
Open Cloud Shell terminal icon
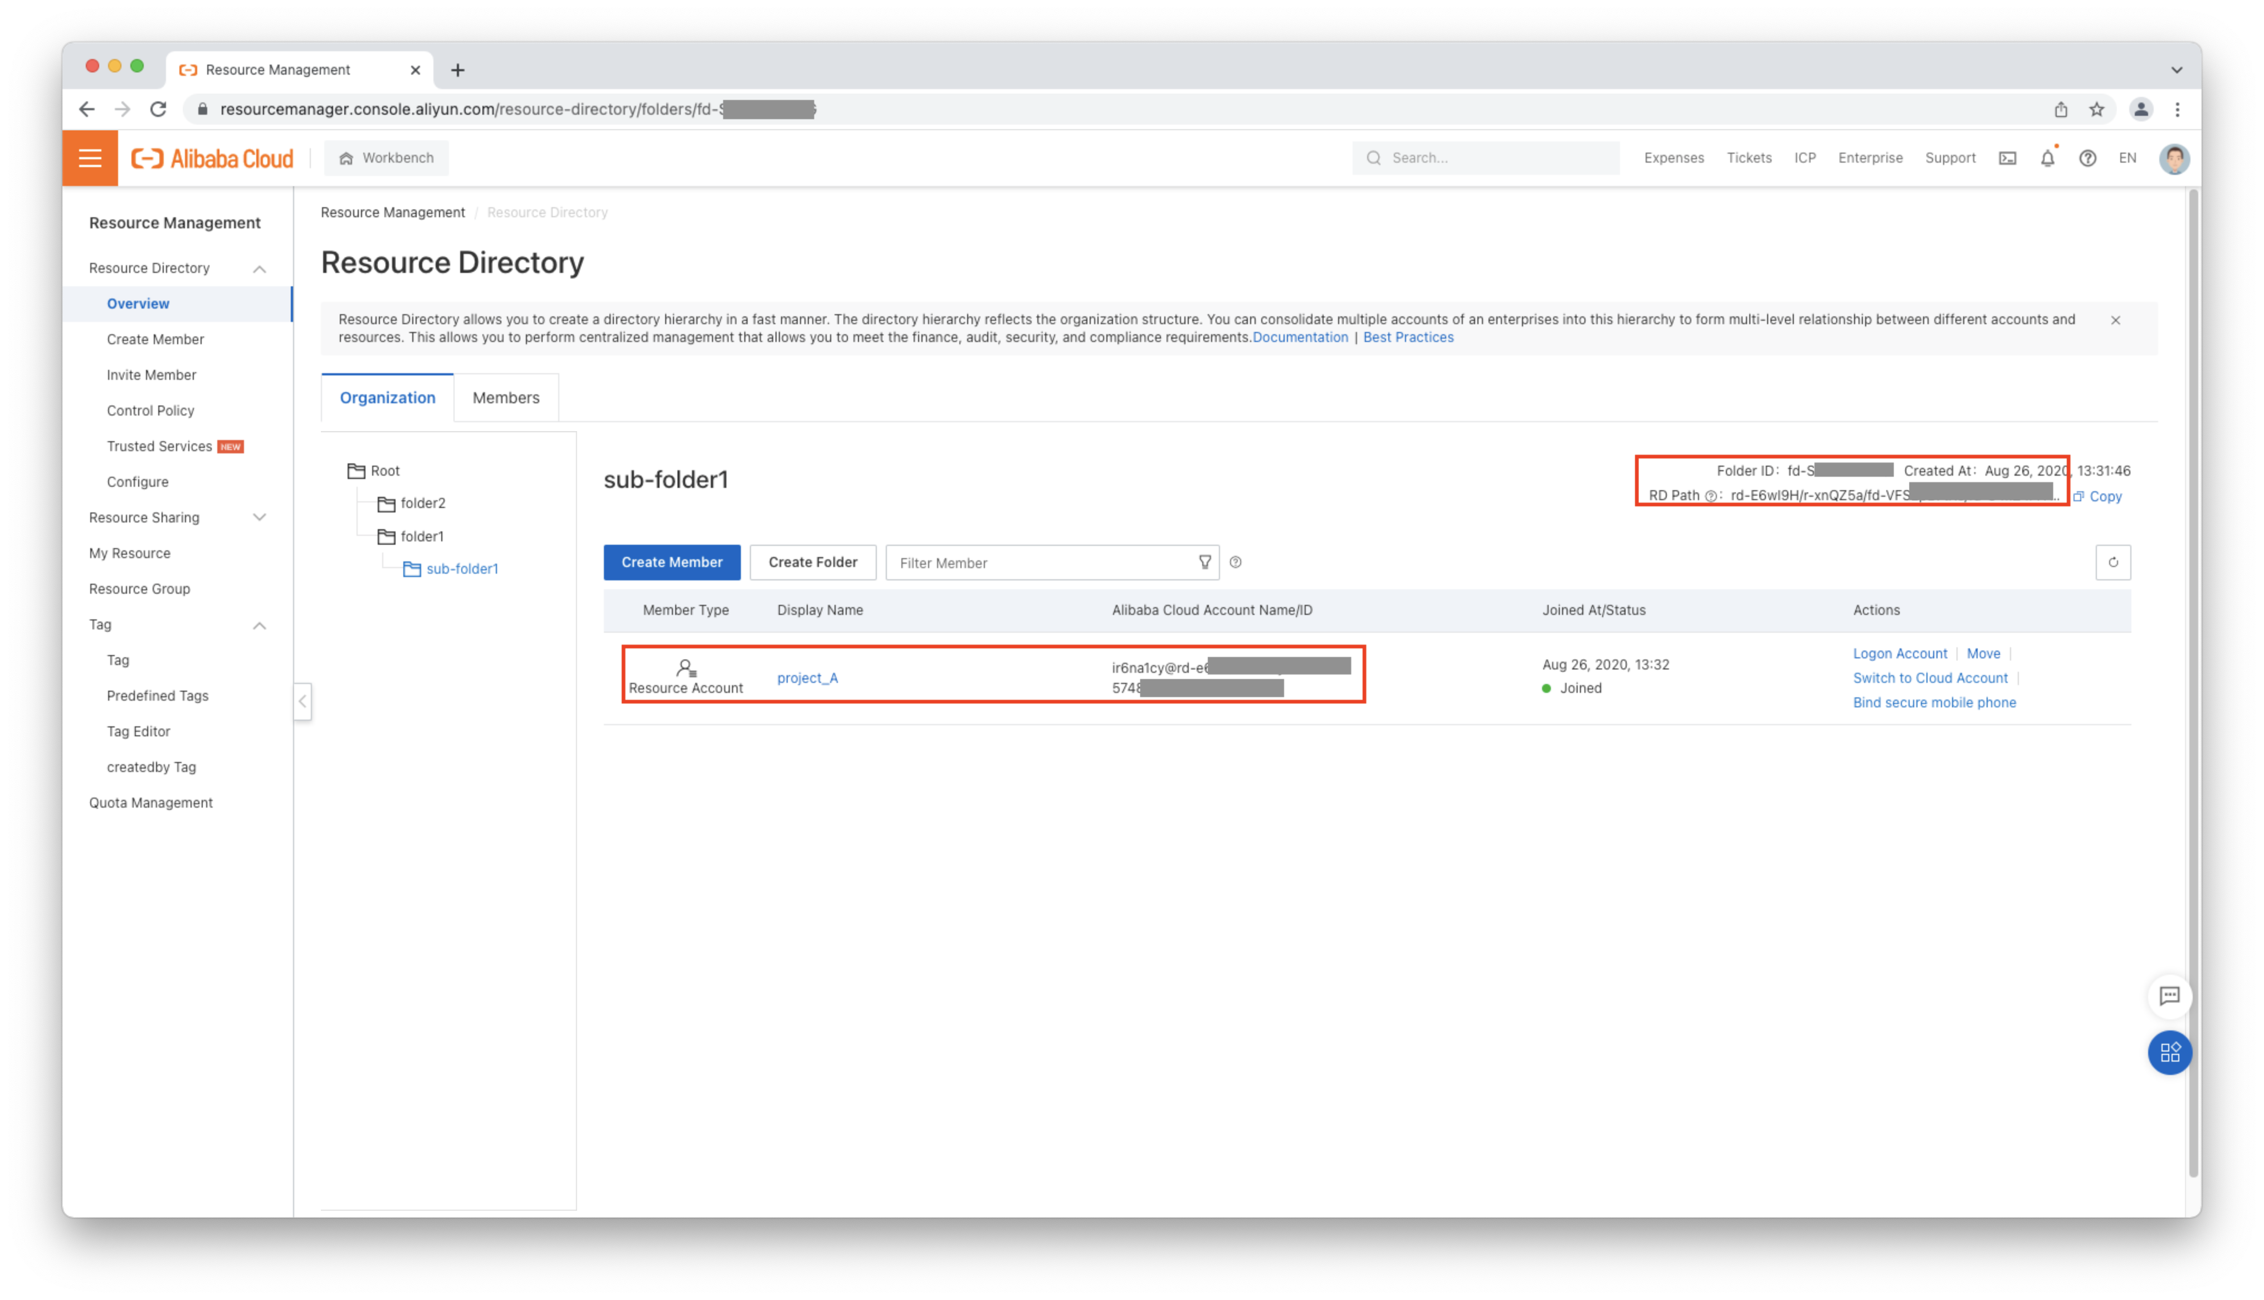tap(2007, 158)
